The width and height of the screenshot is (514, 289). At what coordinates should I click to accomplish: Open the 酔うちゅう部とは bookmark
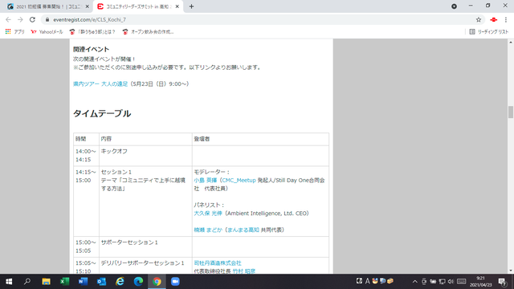[92, 32]
